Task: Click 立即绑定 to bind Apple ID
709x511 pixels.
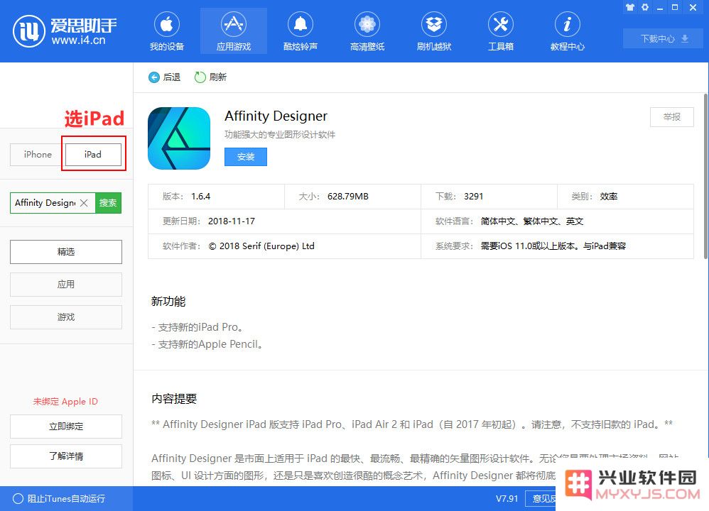Action: click(x=66, y=426)
